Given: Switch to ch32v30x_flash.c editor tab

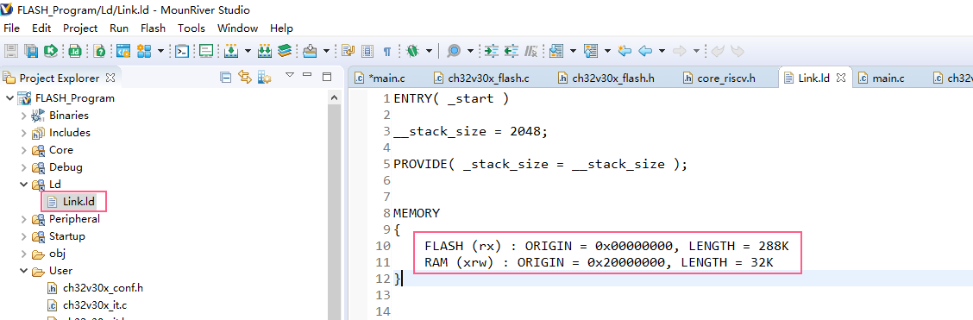Looking at the screenshot, I should point(481,78).
